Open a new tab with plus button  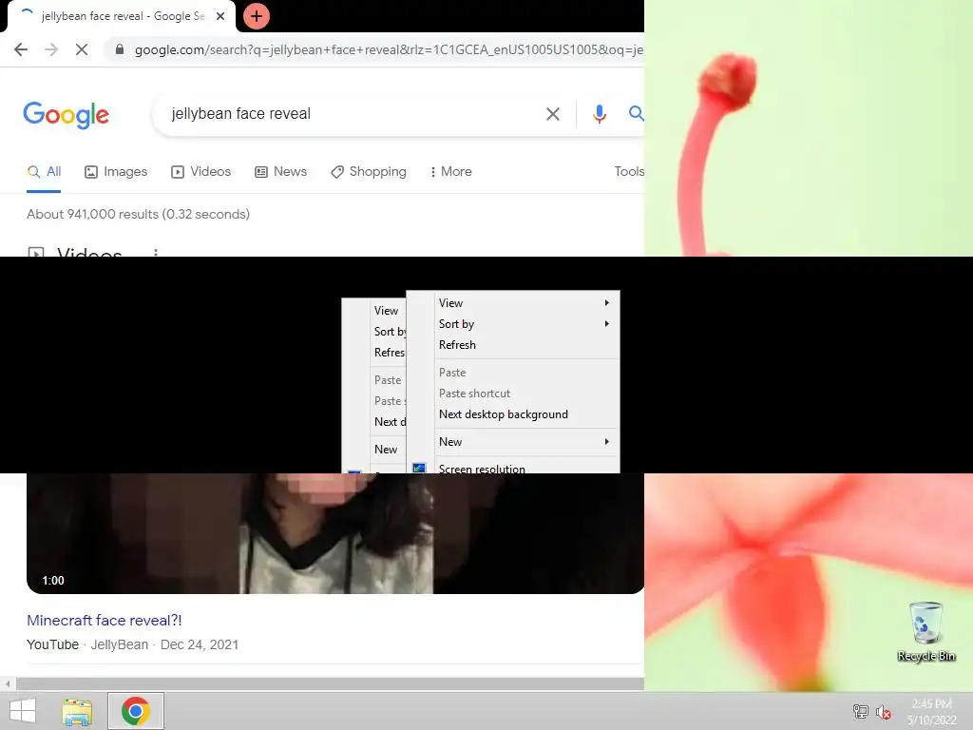coord(257,16)
